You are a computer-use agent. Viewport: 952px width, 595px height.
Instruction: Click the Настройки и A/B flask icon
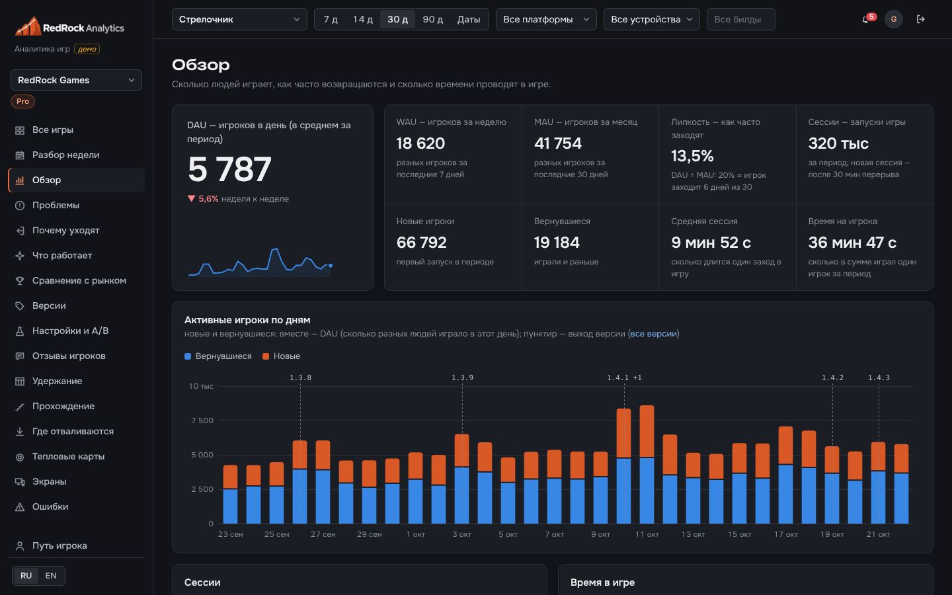point(20,331)
